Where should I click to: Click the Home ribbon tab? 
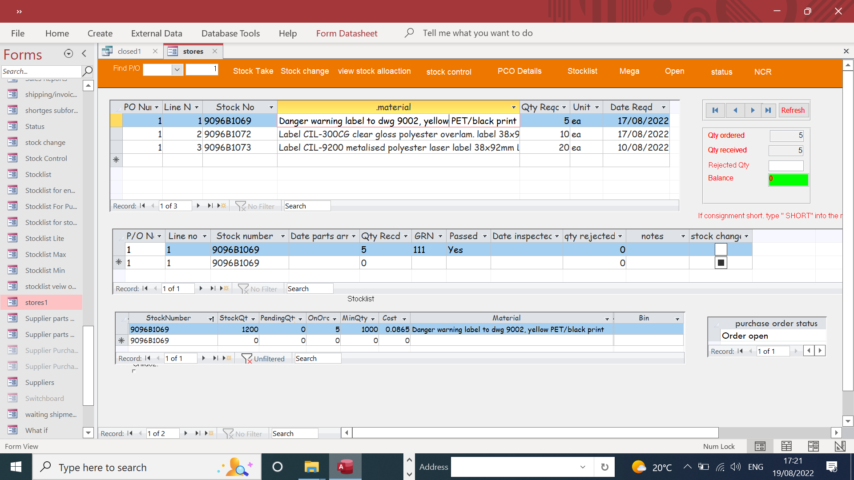[x=57, y=33]
